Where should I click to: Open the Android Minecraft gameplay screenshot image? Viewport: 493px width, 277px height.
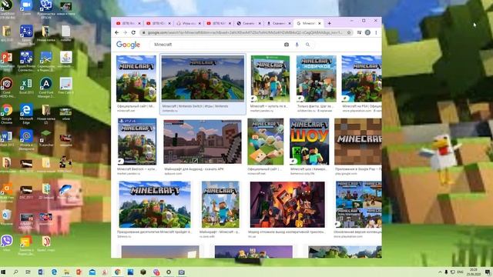[x=203, y=142]
